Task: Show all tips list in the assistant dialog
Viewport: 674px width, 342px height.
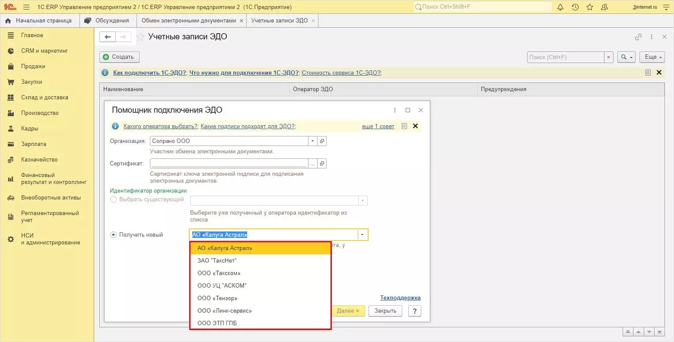Action: 404,126
